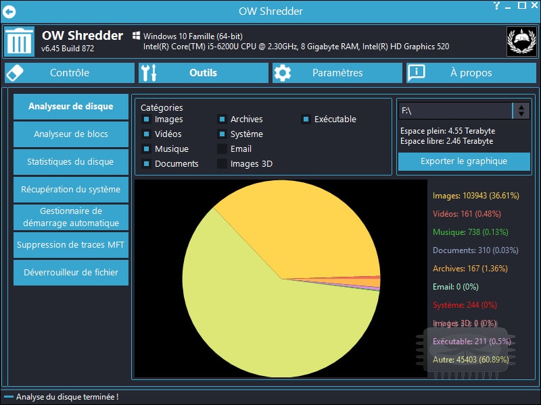Click legend entry Système: 244 (0%)
Viewport: 541px width, 405px height.
465,305
